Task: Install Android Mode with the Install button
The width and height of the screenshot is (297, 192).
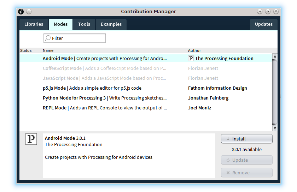Action: pyautogui.click(x=247, y=139)
